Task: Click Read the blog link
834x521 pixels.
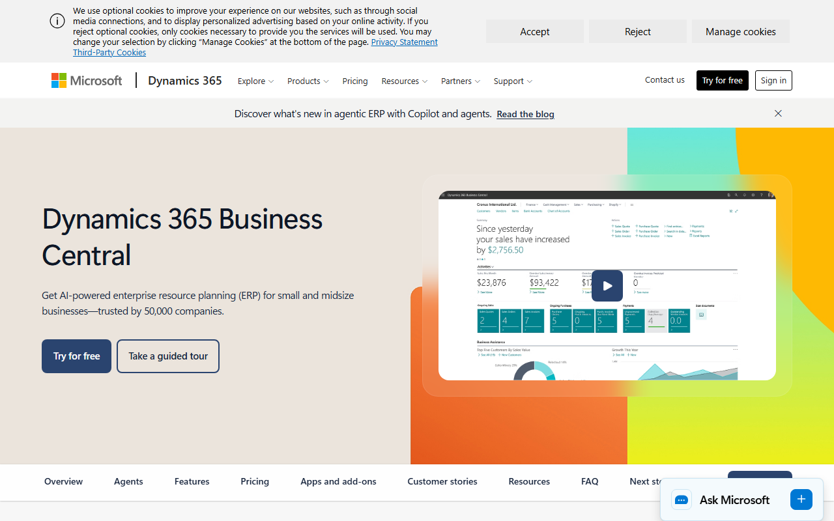Action: [x=525, y=114]
